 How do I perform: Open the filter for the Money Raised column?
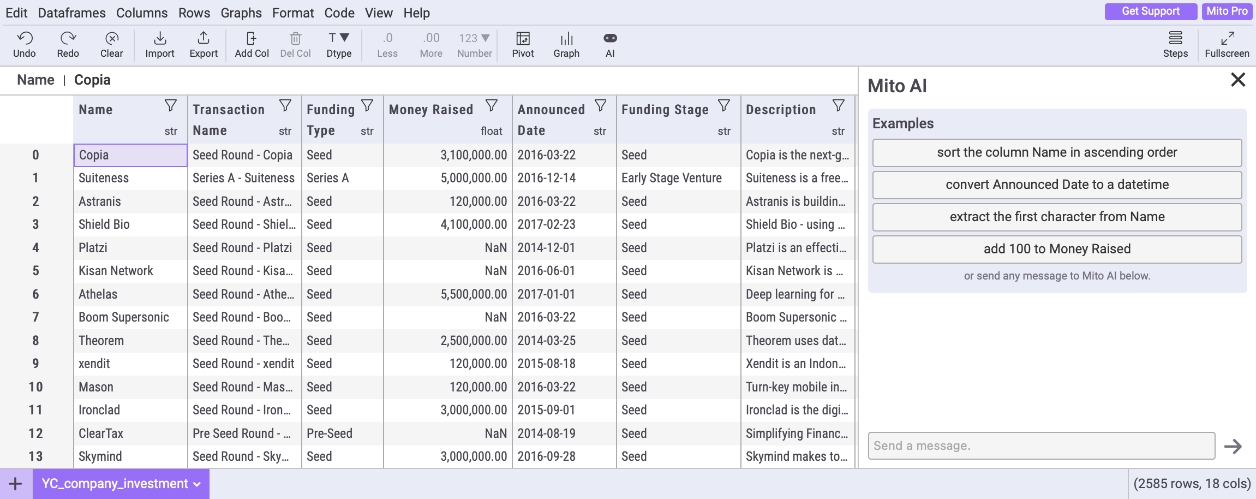pyautogui.click(x=492, y=105)
